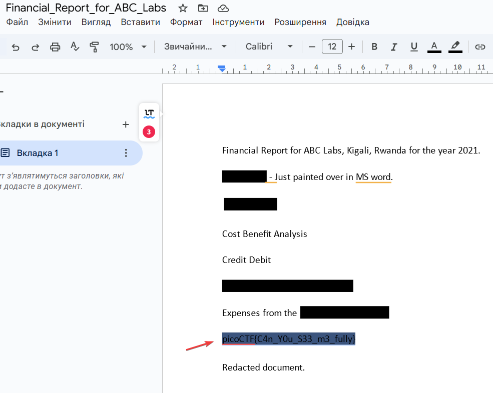Open the Вставити menu
The width and height of the screenshot is (493, 393).
pos(140,22)
